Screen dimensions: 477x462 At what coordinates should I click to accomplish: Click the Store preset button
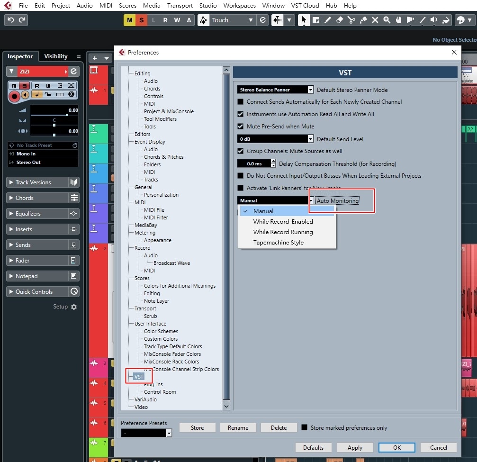(197, 427)
